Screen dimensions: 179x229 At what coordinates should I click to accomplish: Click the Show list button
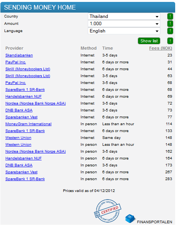pyautogui.click(x=149, y=41)
